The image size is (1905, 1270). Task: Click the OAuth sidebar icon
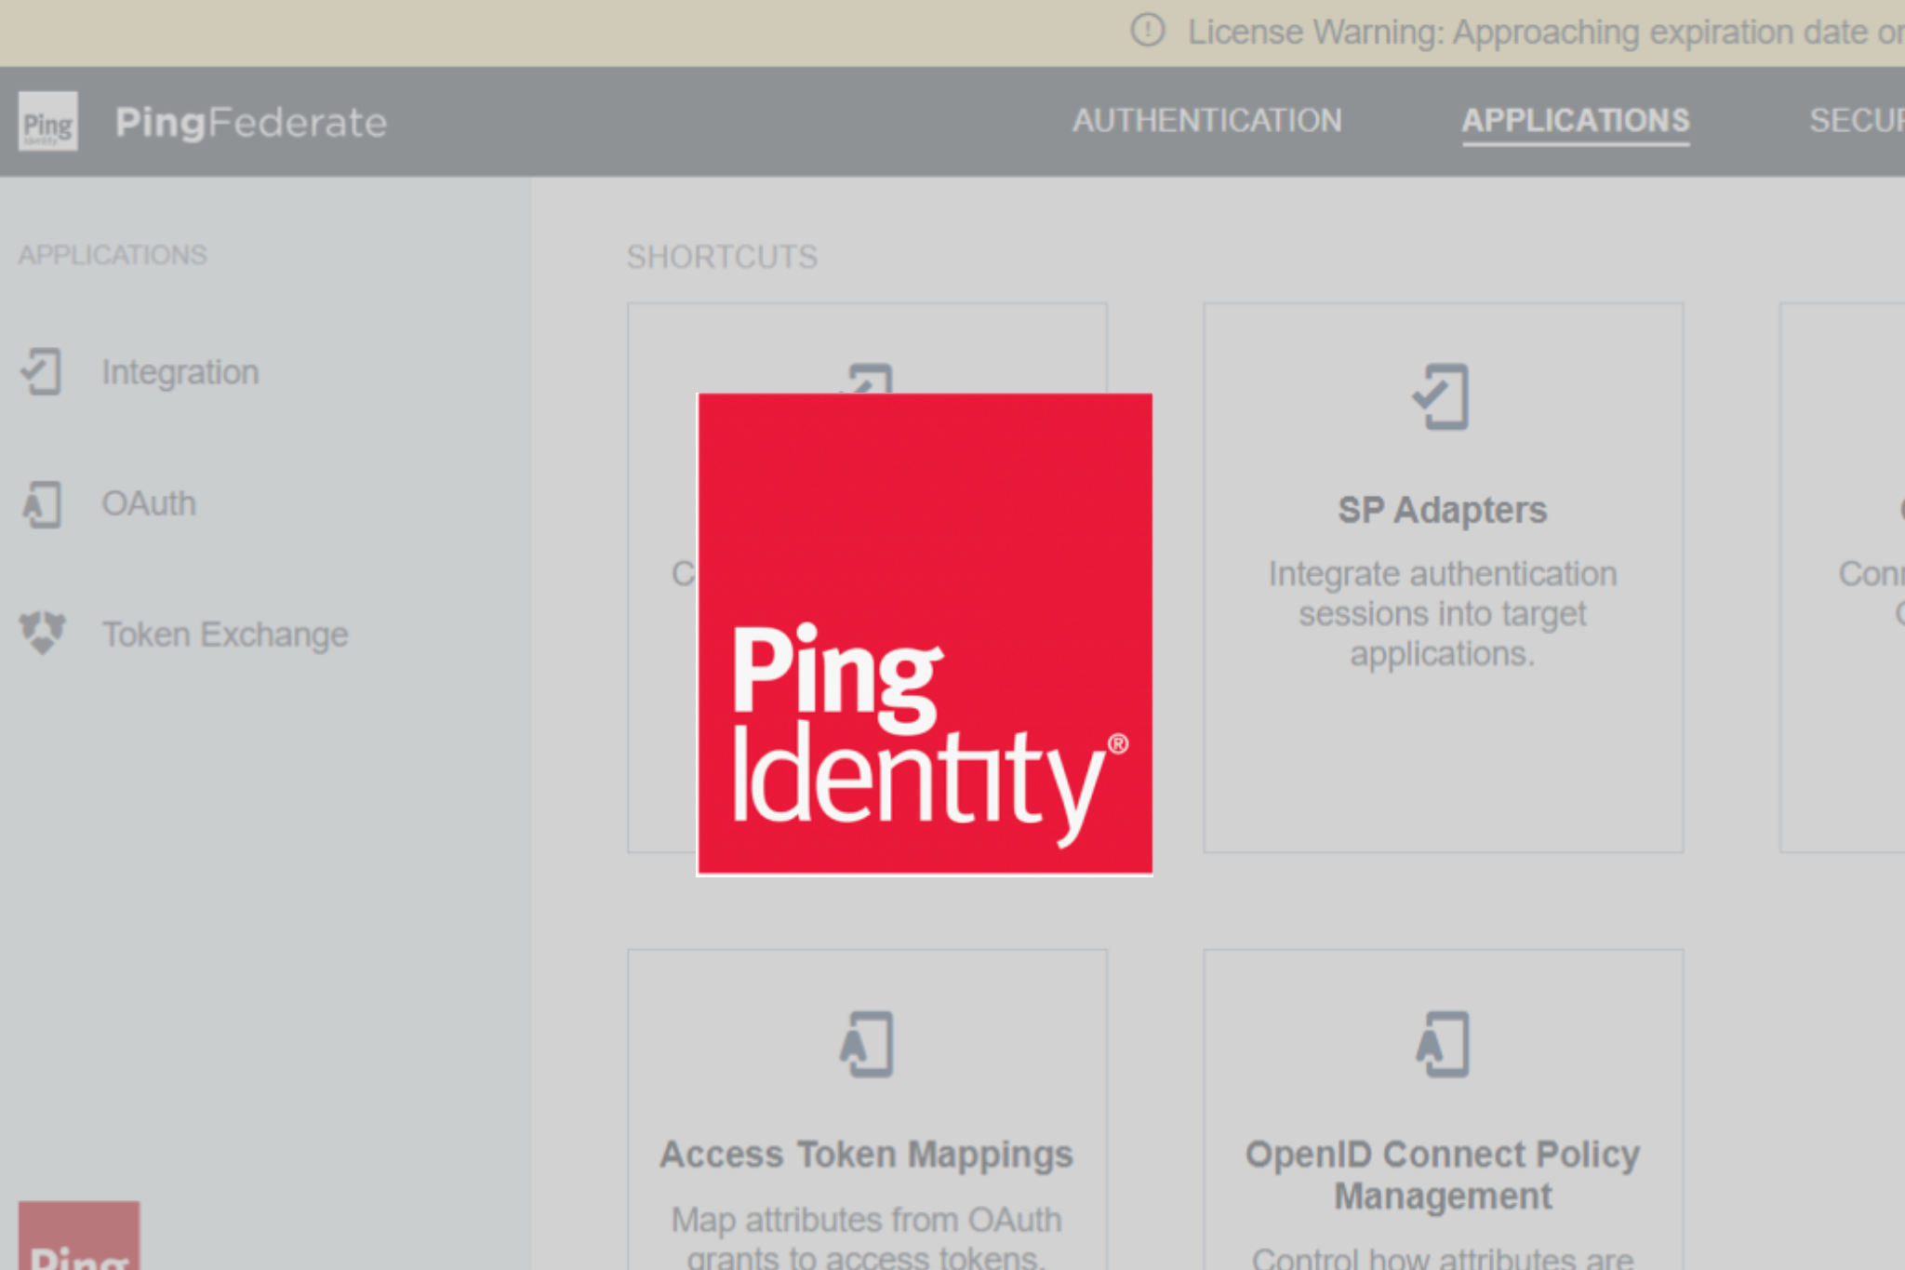pos(42,504)
